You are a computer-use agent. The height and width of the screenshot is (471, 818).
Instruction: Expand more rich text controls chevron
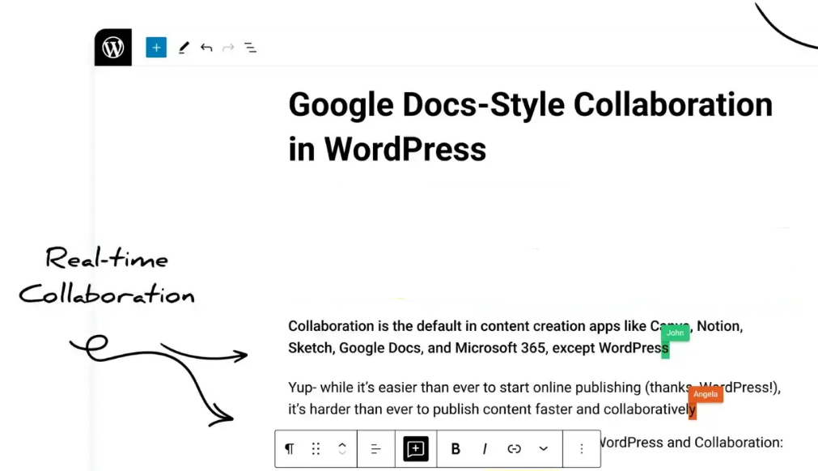click(x=544, y=448)
